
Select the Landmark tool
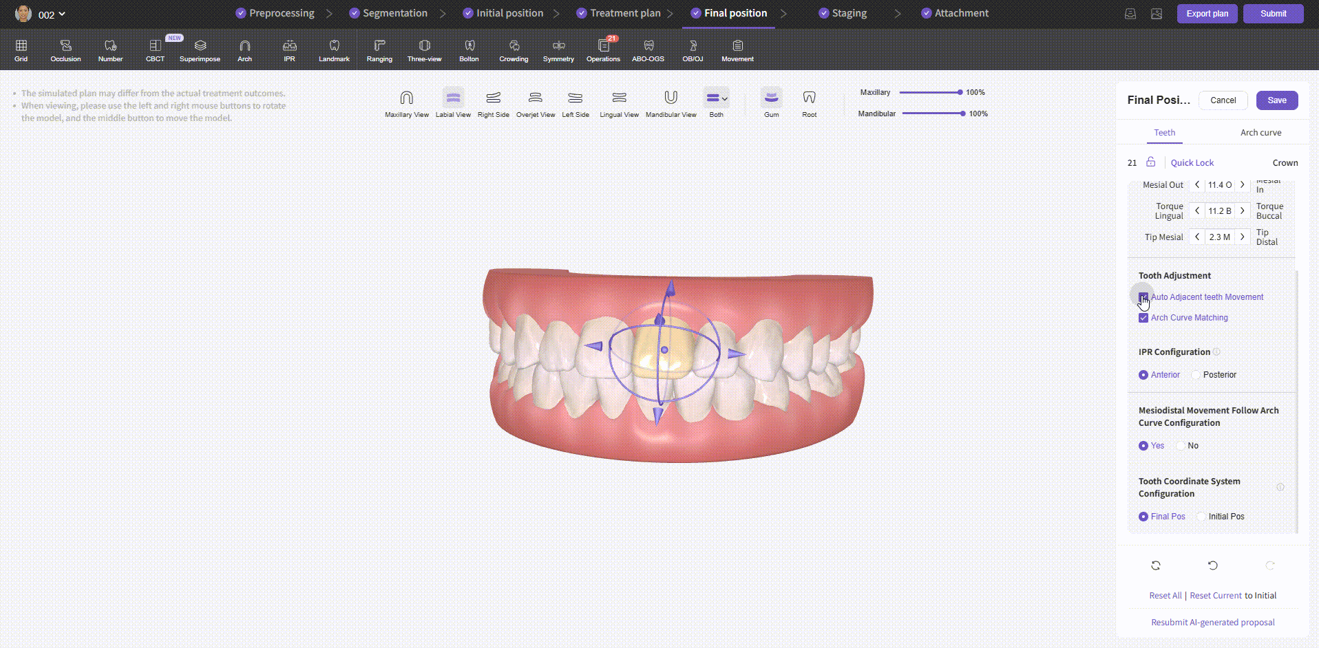point(334,50)
